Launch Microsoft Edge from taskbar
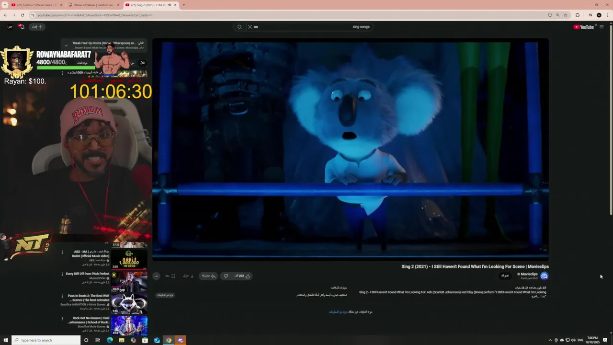The height and width of the screenshot is (345, 613). (110, 340)
